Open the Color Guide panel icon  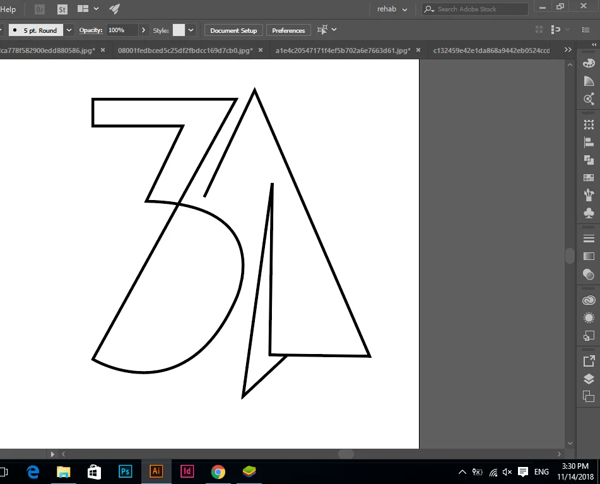tap(589, 81)
